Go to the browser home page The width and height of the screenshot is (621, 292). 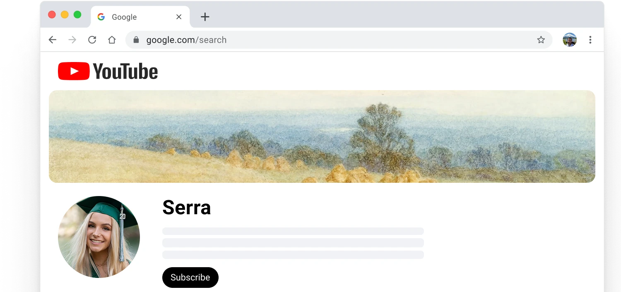(x=112, y=40)
